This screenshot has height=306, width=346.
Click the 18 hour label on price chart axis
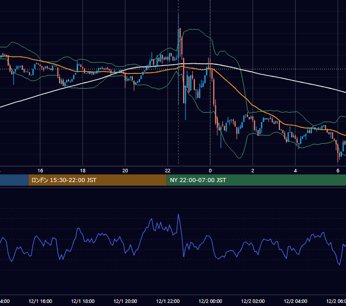pyautogui.click(x=83, y=171)
